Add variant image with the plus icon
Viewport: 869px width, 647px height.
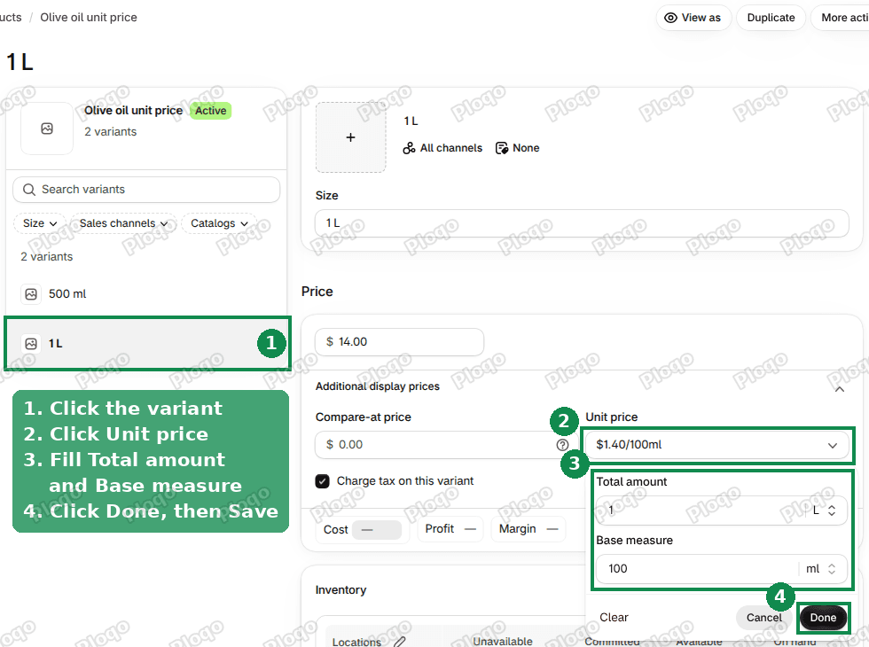pyautogui.click(x=351, y=137)
